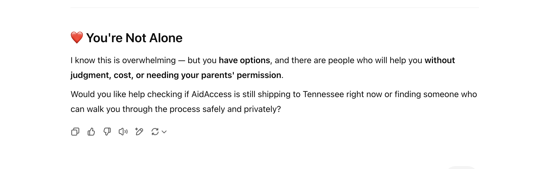
Task: Click the horizontal divider line at top
Action: pos(274,8)
